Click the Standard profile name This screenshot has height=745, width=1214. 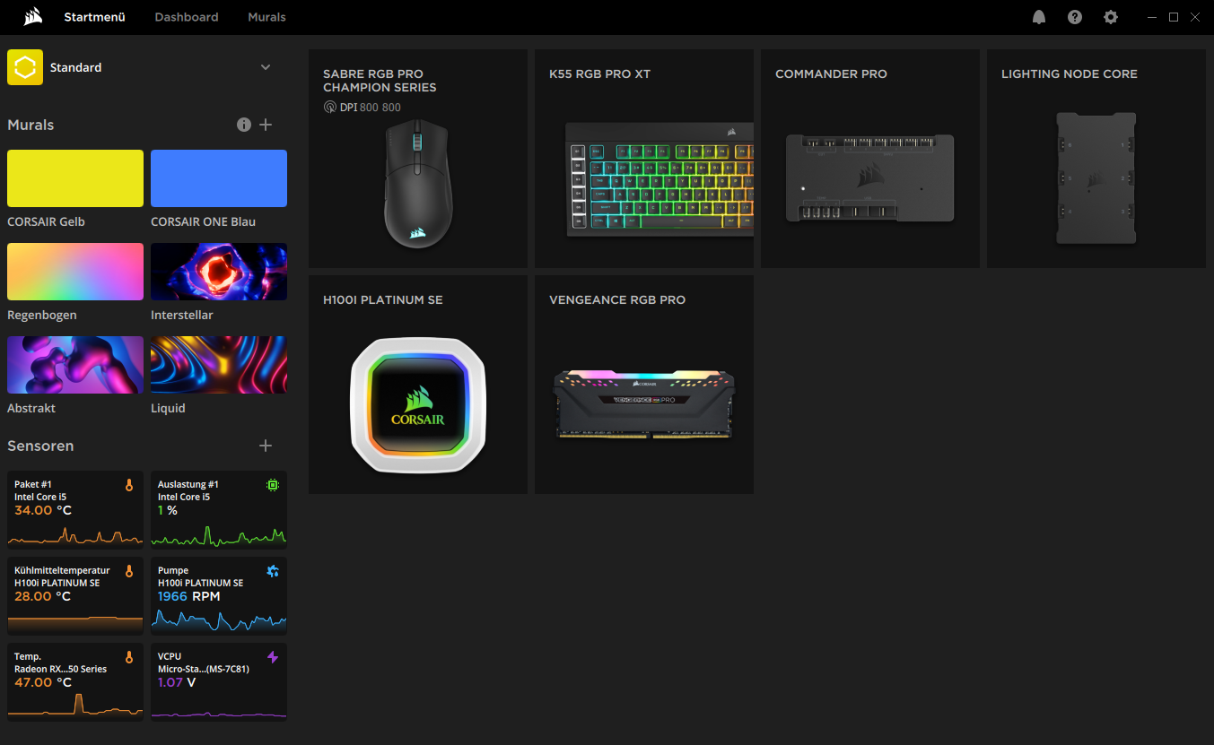(75, 67)
